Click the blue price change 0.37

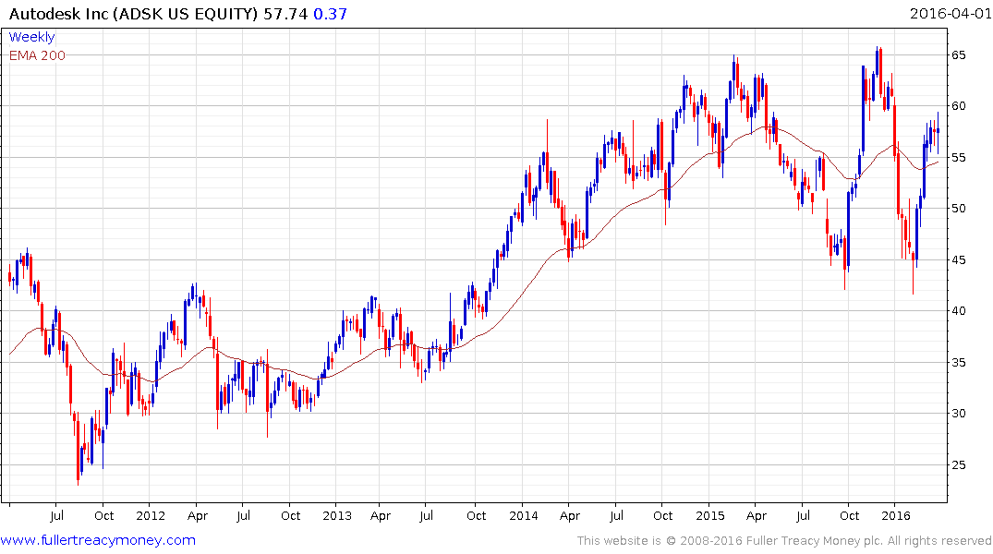pos(331,14)
